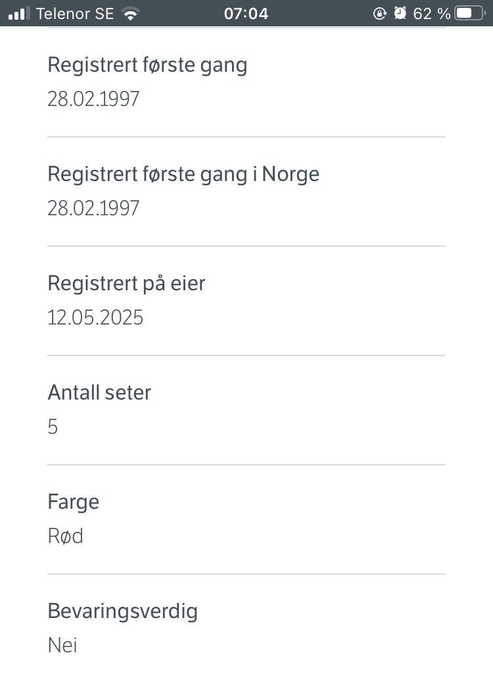Tap the Registrert første gang i Norge label
This screenshot has width=493, height=674.
pyautogui.click(x=183, y=175)
